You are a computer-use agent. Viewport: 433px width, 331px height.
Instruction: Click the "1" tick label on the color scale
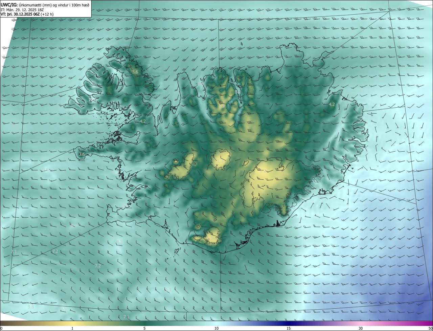72,328
